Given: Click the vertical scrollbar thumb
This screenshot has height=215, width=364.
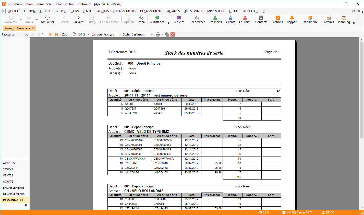Looking at the screenshot, I should (x=361, y=90).
